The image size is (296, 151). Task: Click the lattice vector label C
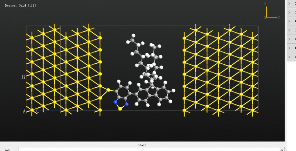38,111
